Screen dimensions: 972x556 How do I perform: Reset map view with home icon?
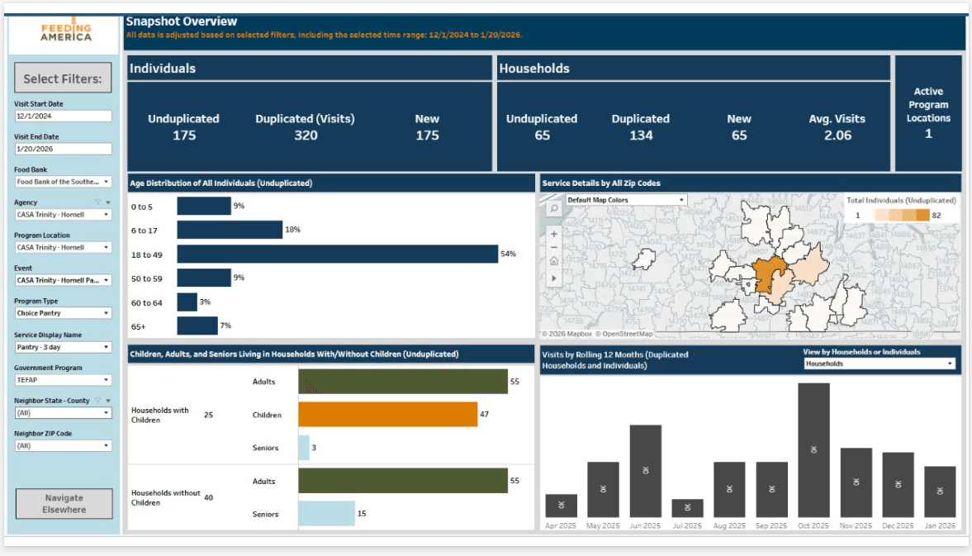tap(553, 262)
